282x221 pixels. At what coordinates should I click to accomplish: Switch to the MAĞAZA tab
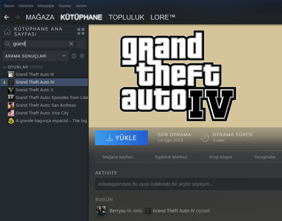coord(40,17)
